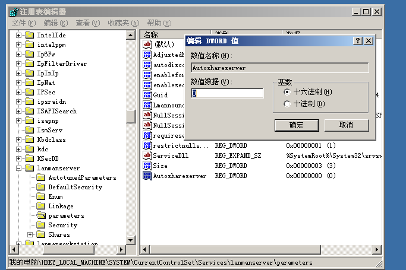This screenshot has height=270, width=406.
Task: Click the 取消 button in the dialog
Action: 347,125
